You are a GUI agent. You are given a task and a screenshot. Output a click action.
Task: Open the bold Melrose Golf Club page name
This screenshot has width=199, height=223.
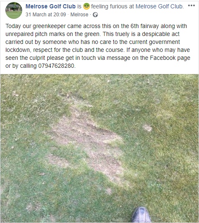(x=51, y=6)
